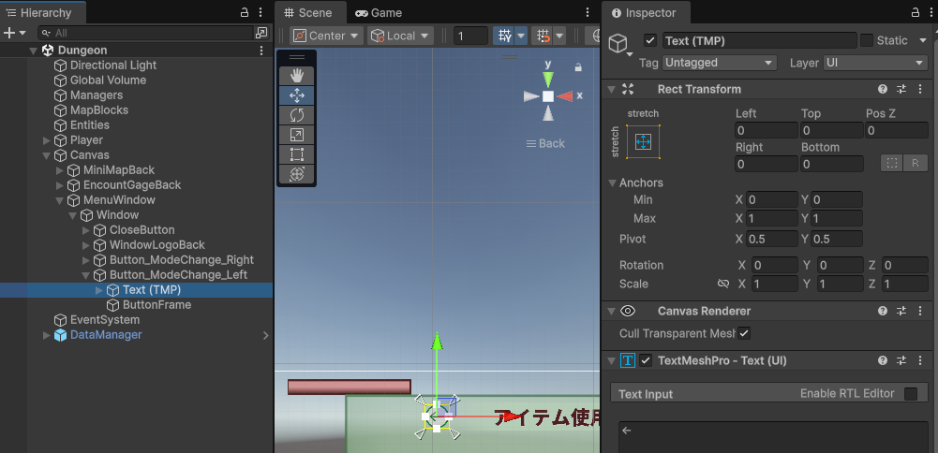Select EventSystem in the Hierarchy

point(104,320)
